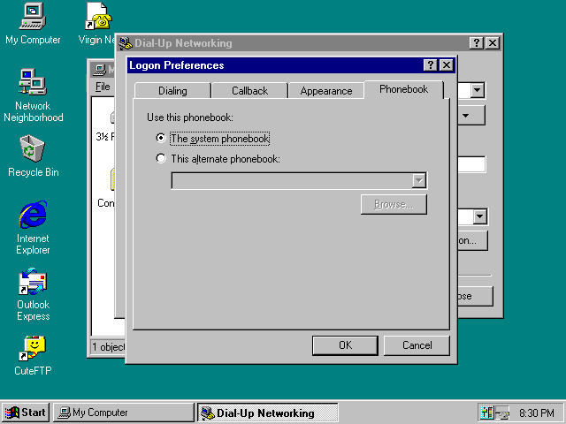Screen dimensions: 566x424
Task: Open the Recycle Bin icon
Action: pos(33,148)
